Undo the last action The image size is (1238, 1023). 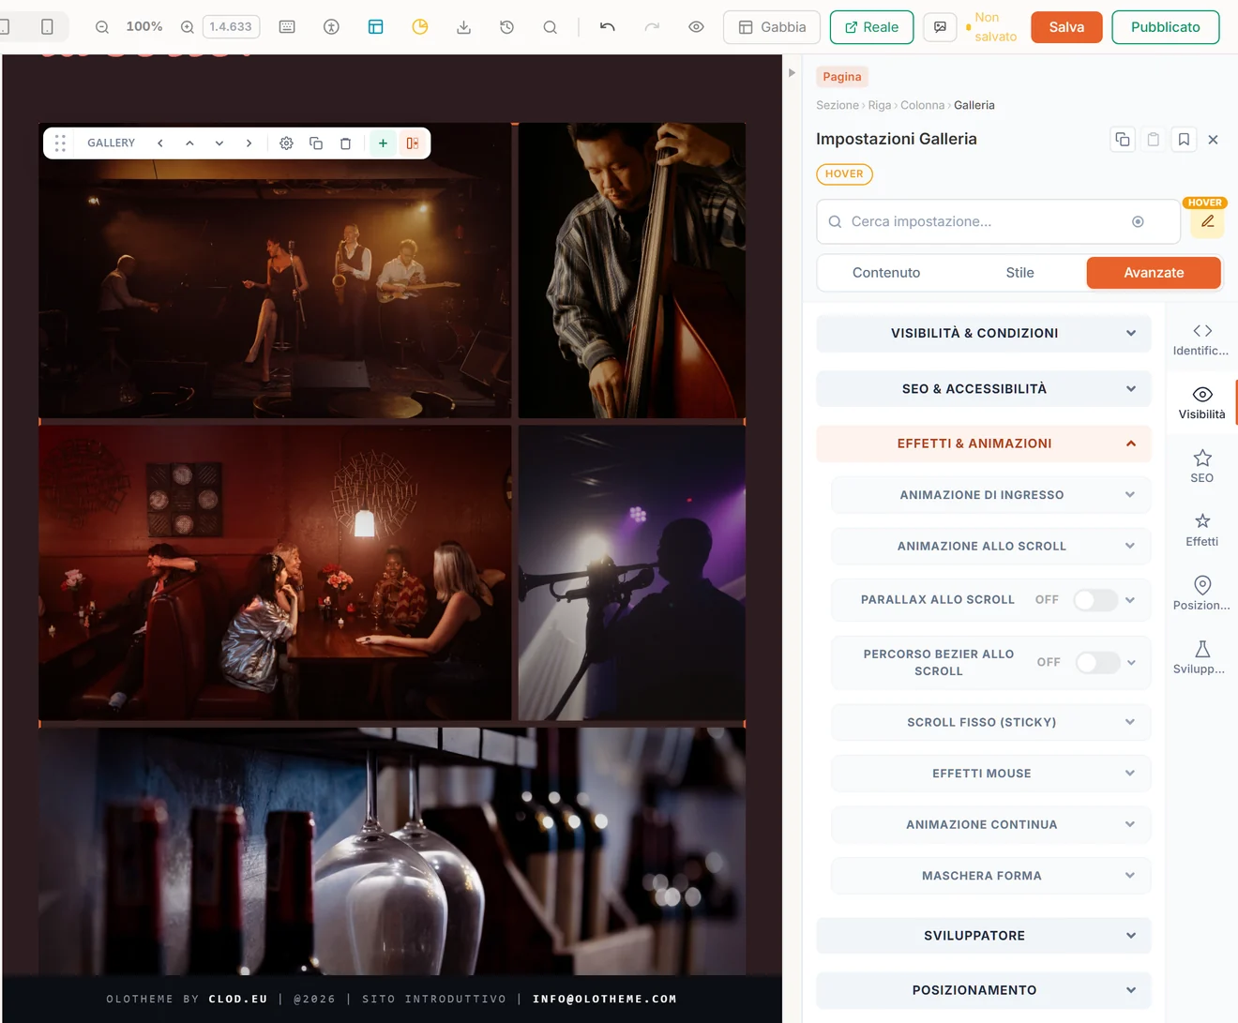point(608,27)
